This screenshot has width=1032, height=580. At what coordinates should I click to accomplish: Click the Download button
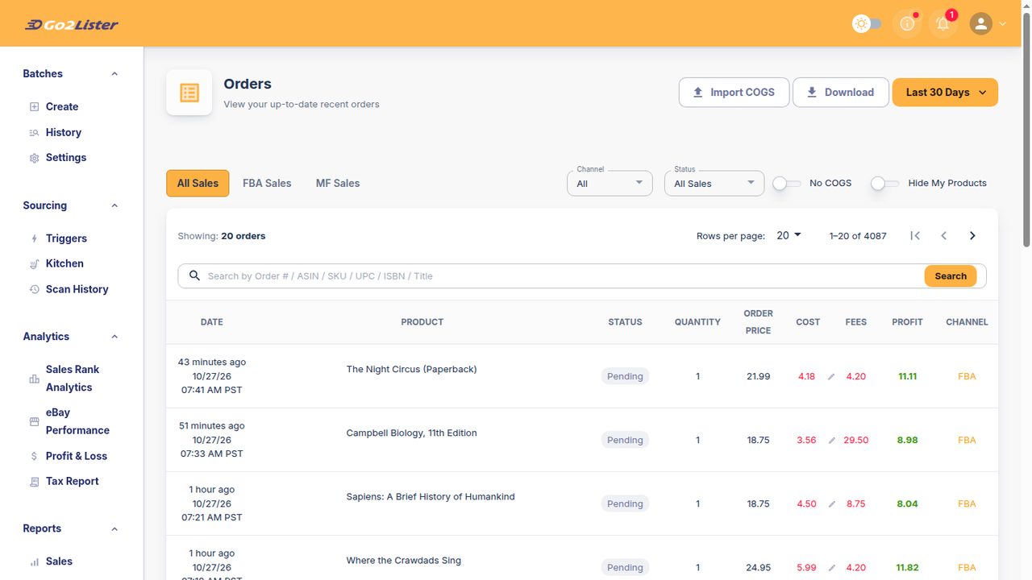tap(840, 93)
